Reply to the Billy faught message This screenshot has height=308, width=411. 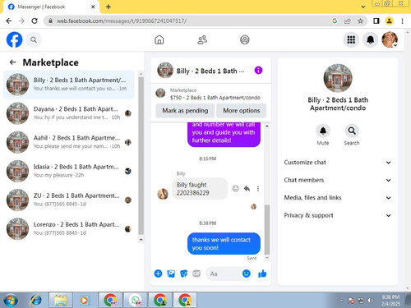pyautogui.click(x=247, y=188)
